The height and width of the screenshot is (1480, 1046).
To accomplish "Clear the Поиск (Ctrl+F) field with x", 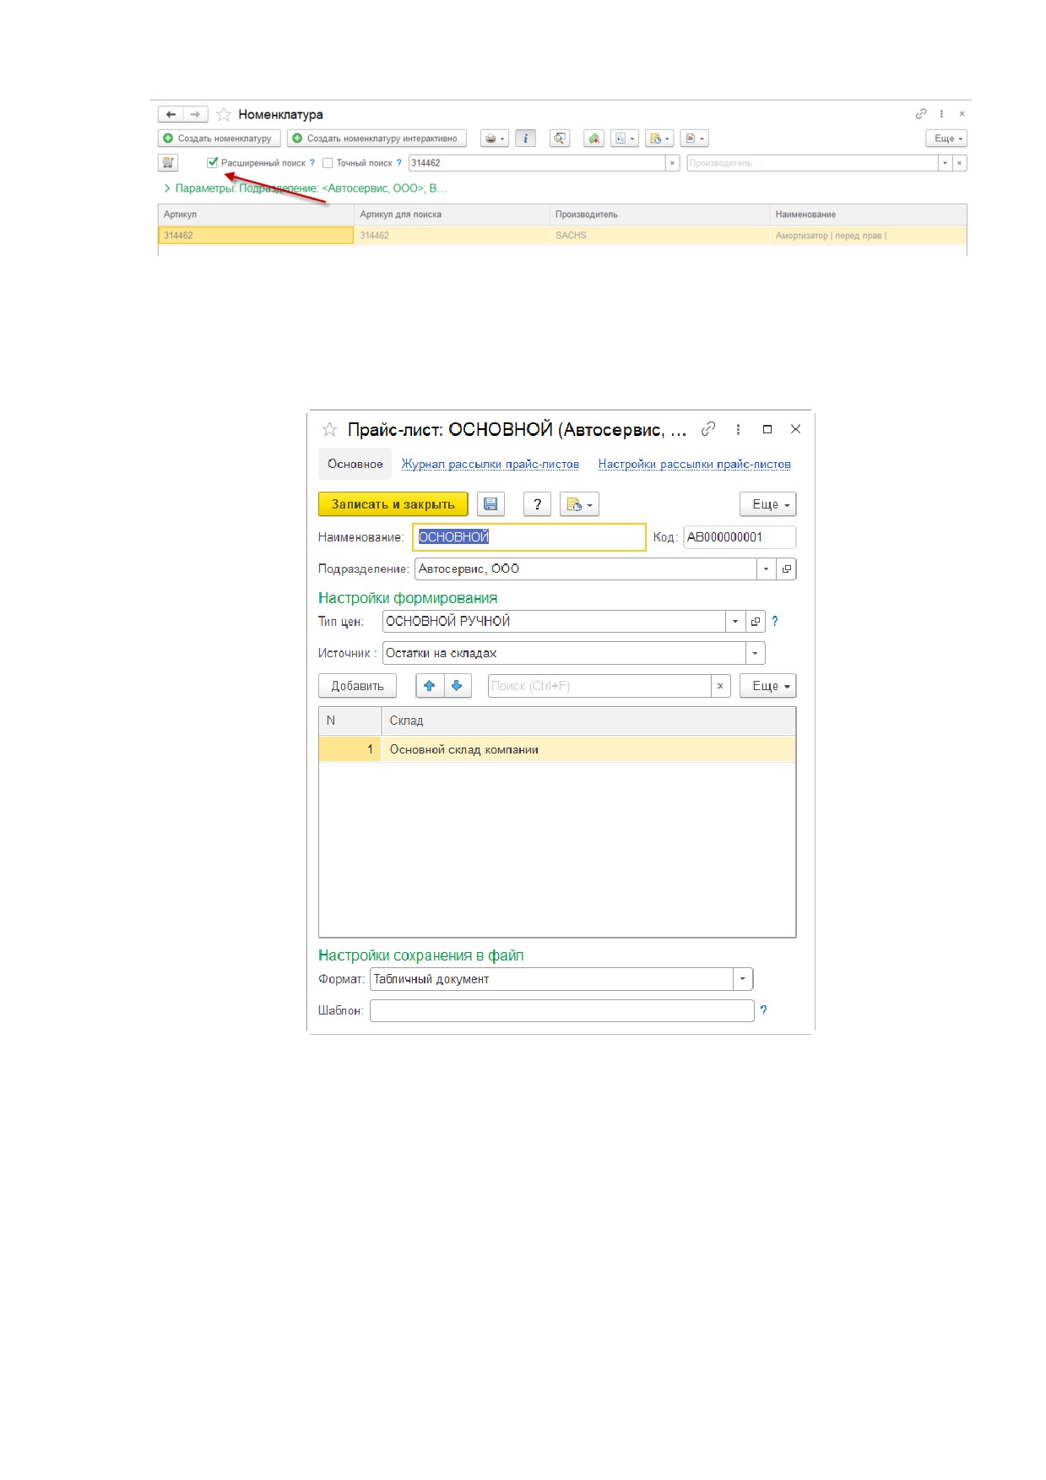I will [720, 686].
